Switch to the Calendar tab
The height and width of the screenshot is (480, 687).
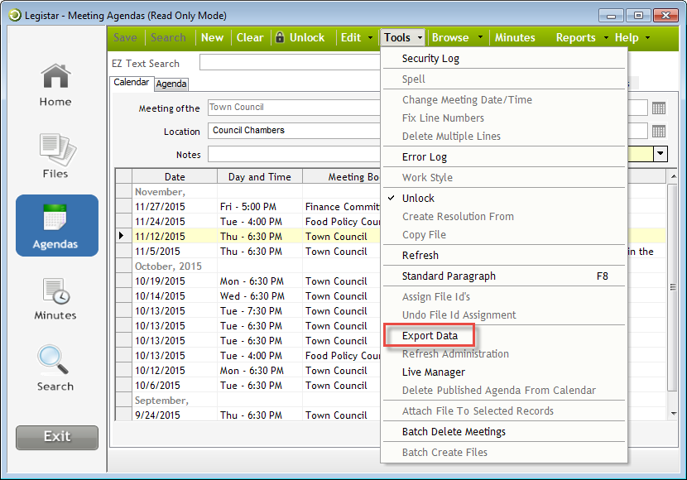(132, 83)
